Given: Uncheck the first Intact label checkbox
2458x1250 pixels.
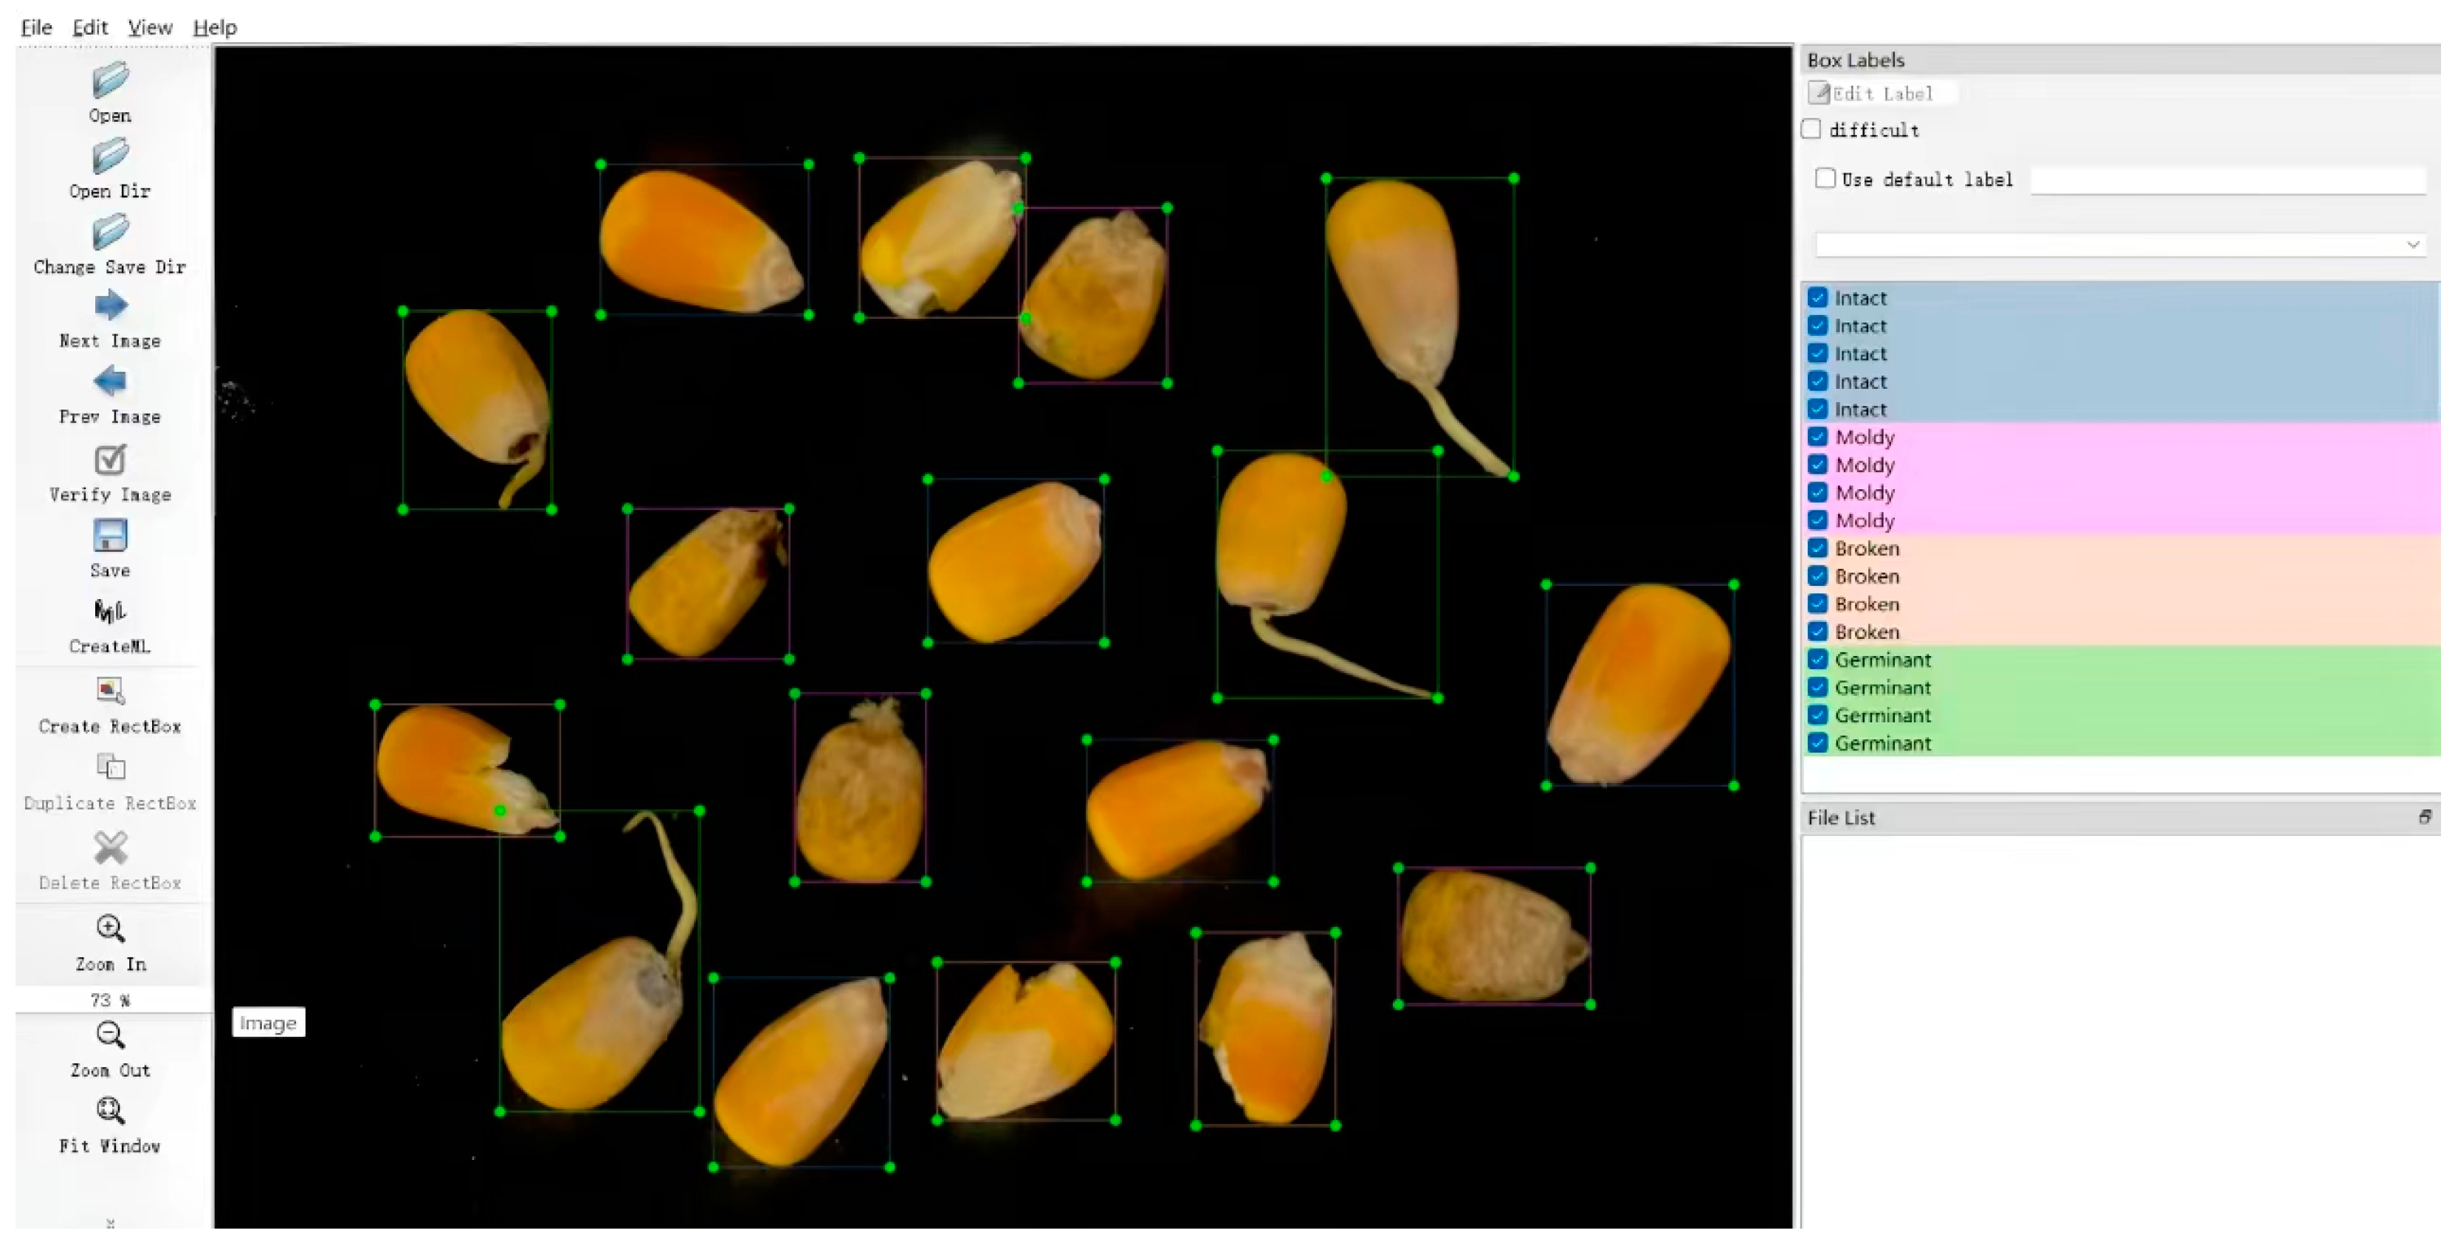Looking at the screenshot, I should (1818, 297).
